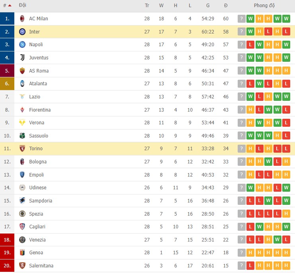Sort table by rank # column

pos(7,6)
